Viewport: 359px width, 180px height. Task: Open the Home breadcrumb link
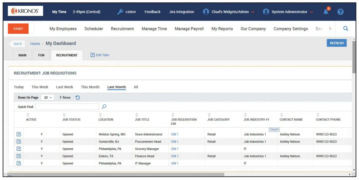point(35,44)
